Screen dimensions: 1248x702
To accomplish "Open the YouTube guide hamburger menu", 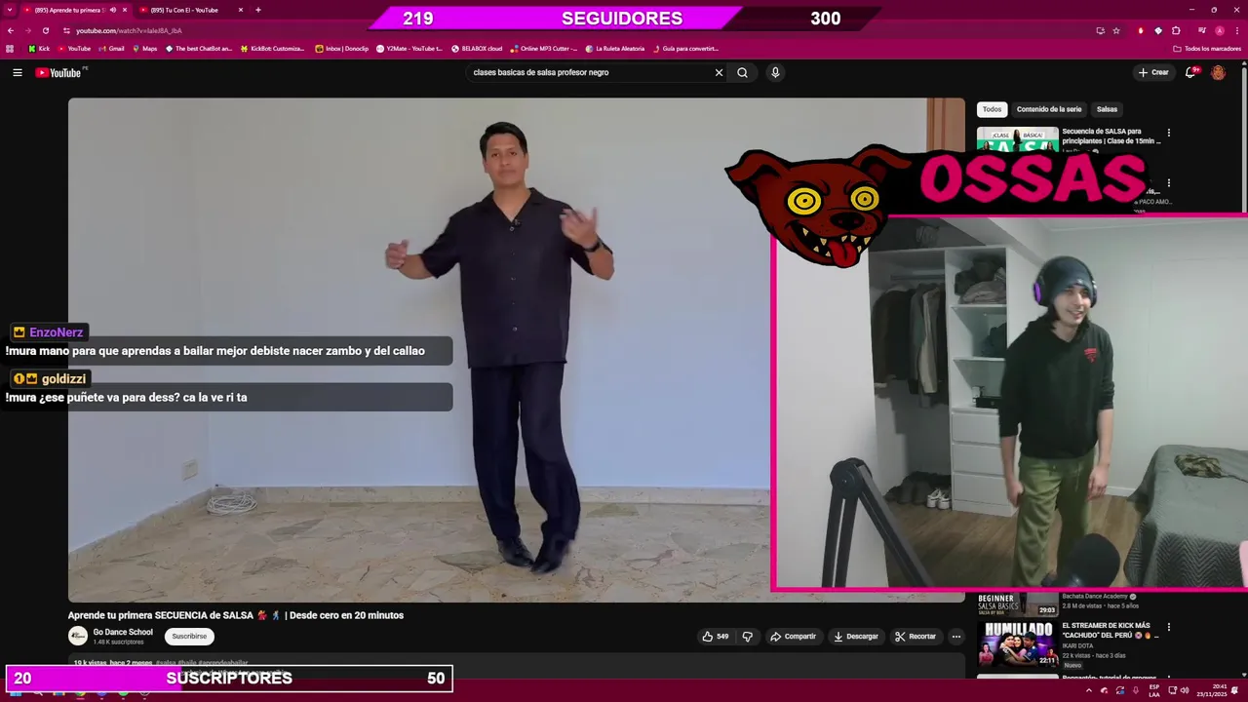I will pyautogui.click(x=17, y=72).
